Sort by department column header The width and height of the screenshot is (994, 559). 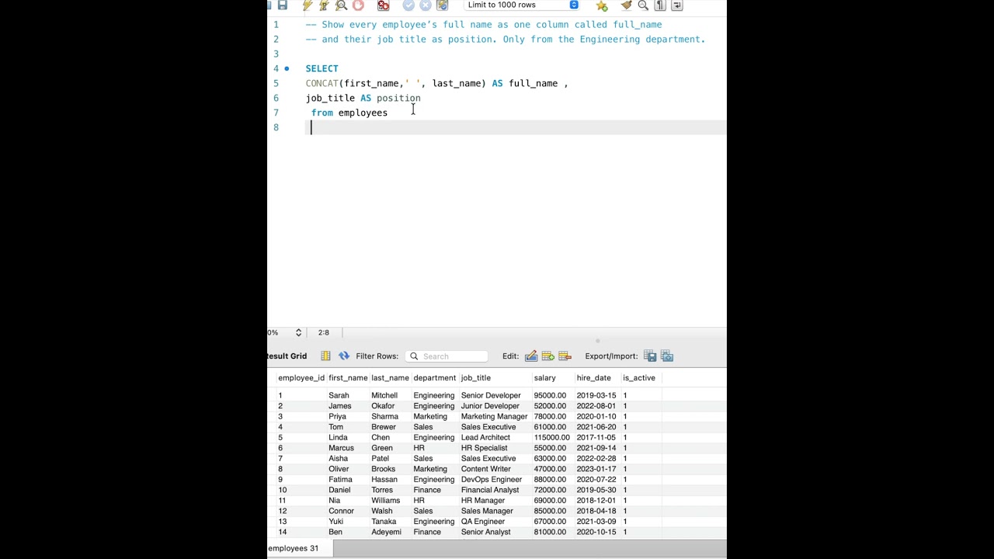434,378
